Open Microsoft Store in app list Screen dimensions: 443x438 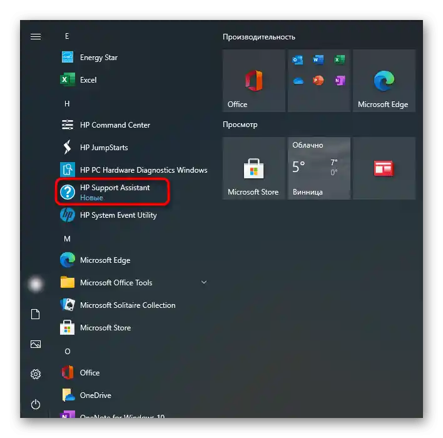pyautogui.click(x=68, y=327)
